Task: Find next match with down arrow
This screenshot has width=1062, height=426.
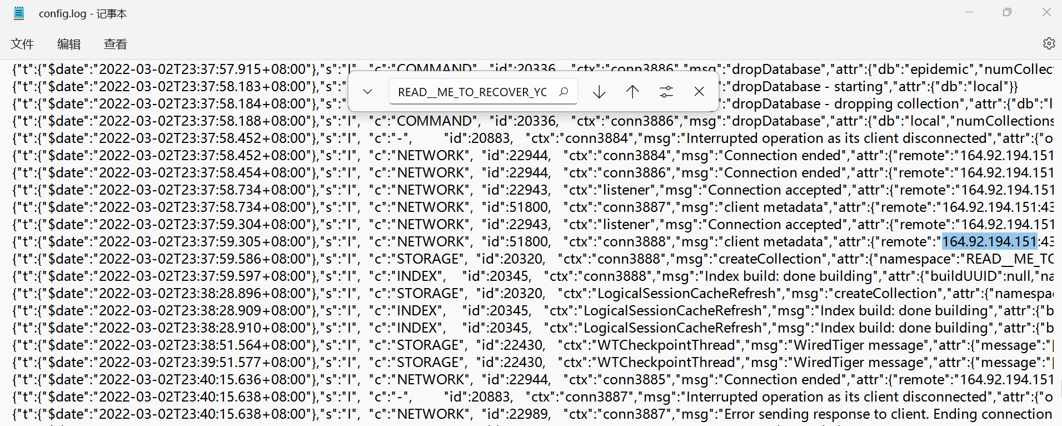Action: click(x=599, y=92)
